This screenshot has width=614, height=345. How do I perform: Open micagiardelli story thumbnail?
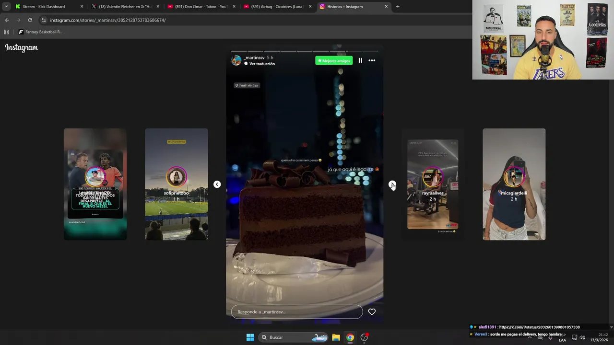click(x=514, y=184)
